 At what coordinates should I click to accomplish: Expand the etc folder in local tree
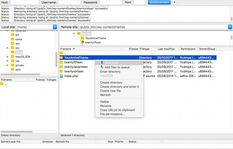7,48
